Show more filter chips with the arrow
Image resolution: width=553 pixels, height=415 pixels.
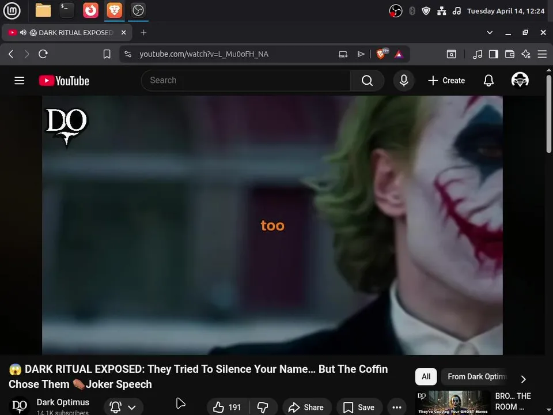click(524, 379)
